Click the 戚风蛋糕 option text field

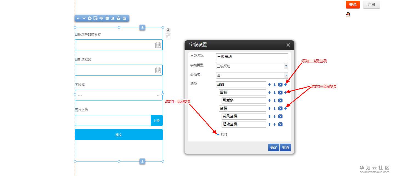pos(244,116)
